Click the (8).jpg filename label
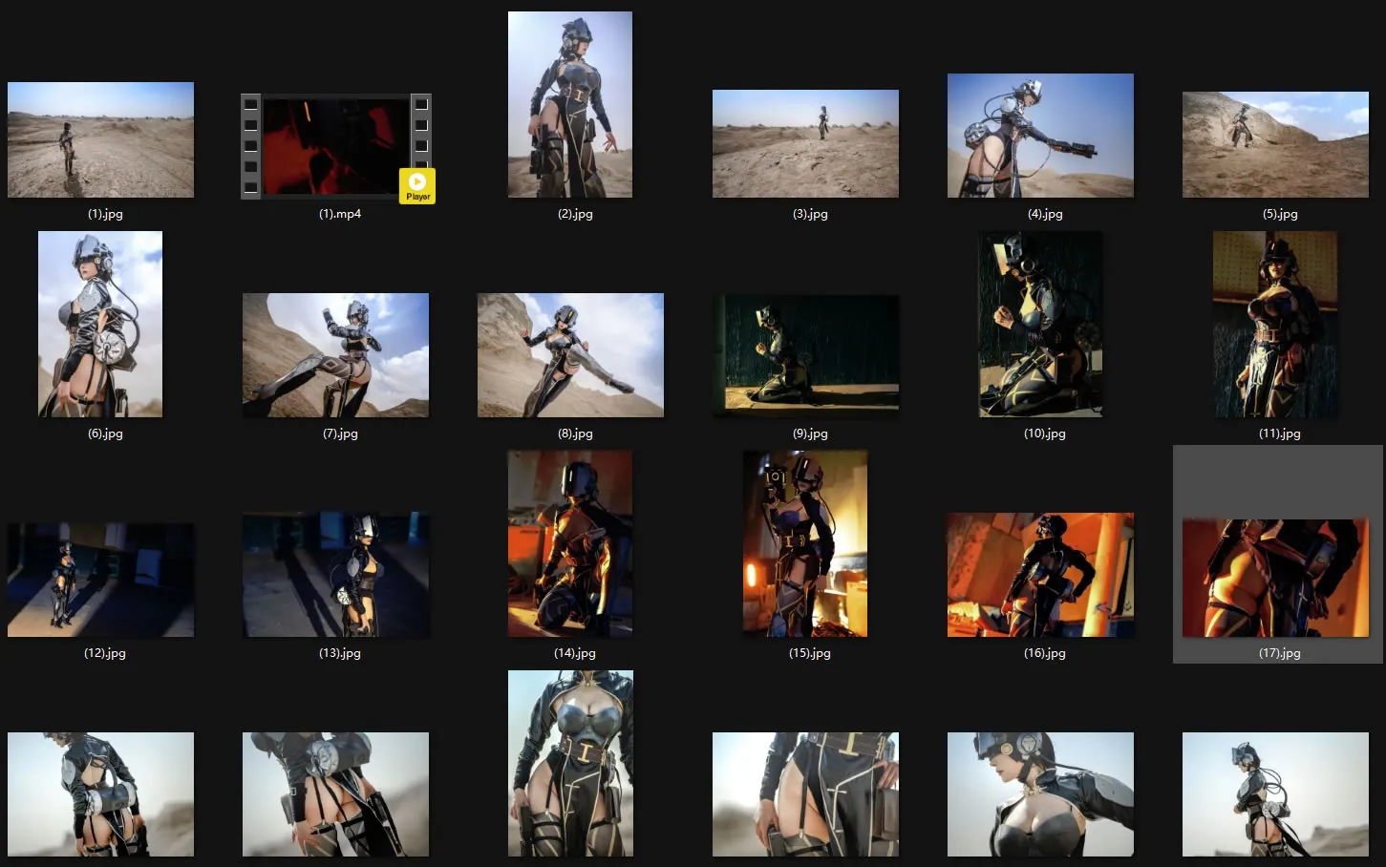Image resolution: width=1386 pixels, height=867 pixels. click(575, 433)
